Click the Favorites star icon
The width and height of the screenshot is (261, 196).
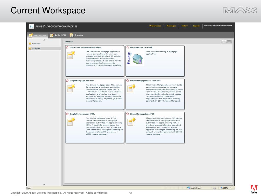tap(30, 43)
